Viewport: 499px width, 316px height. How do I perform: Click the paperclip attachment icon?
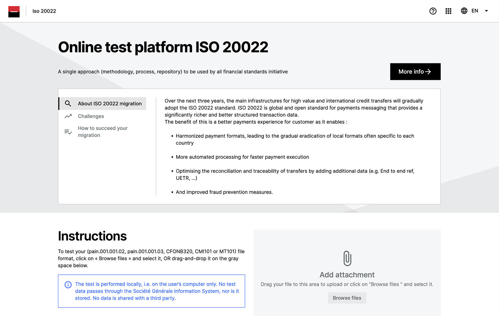[x=347, y=258]
